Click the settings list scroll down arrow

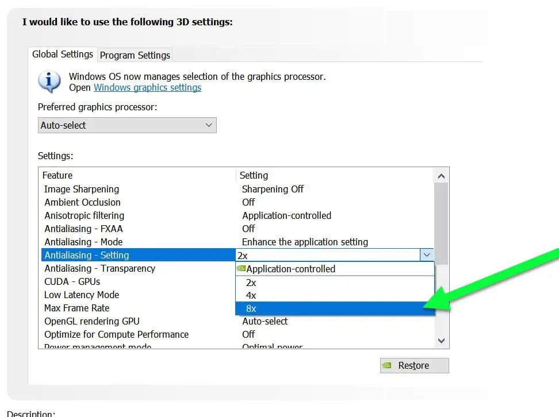[441, 341]
